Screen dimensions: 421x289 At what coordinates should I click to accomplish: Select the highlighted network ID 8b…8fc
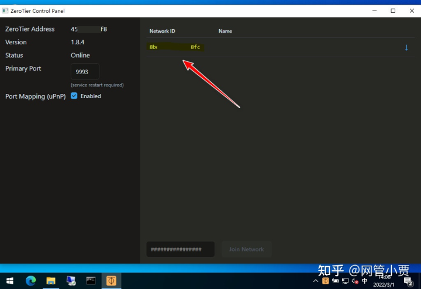click(x=175, y=47)
